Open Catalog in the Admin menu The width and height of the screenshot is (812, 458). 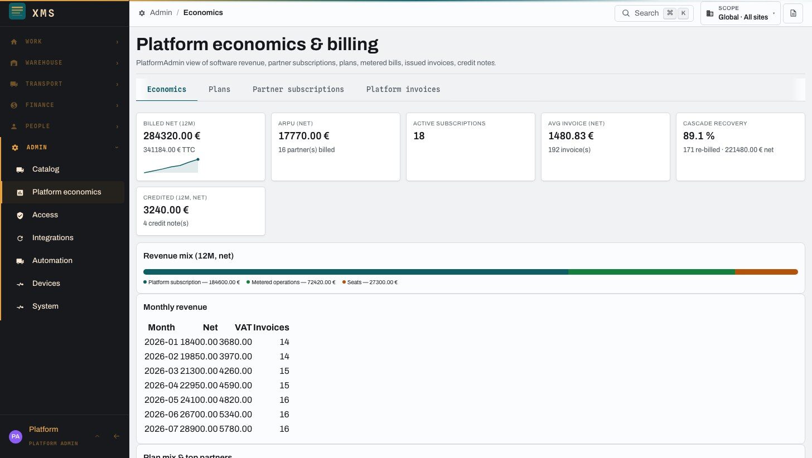coord(63,169)
